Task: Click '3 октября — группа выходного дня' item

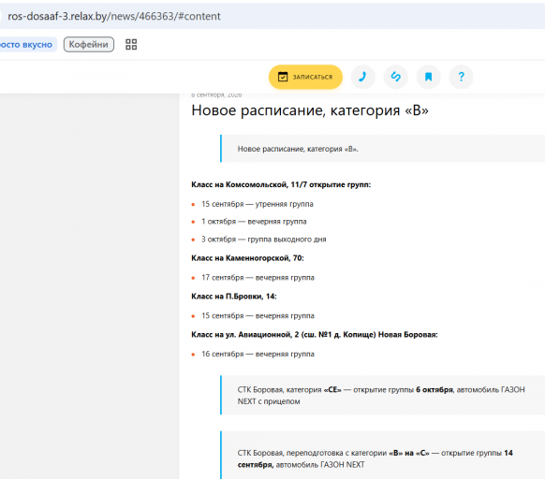Action: [x=264, y=239]
